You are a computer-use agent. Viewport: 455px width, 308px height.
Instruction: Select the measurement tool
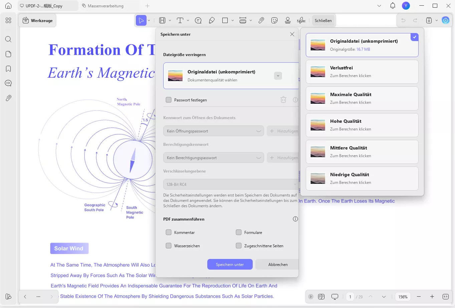[x=243, y=20]
